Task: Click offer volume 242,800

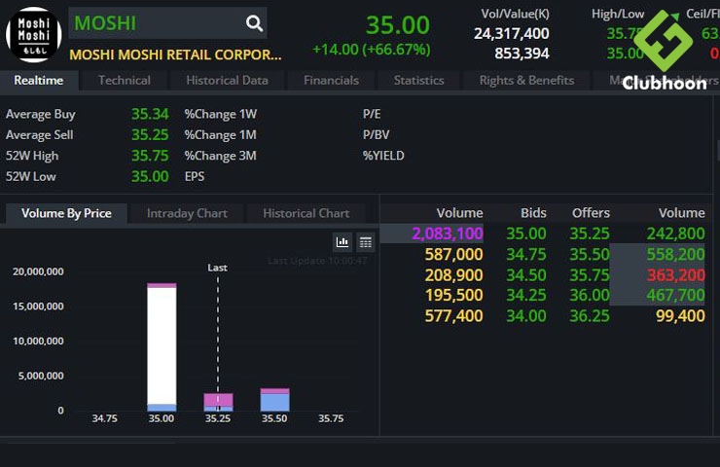Action: click(675, 233)
